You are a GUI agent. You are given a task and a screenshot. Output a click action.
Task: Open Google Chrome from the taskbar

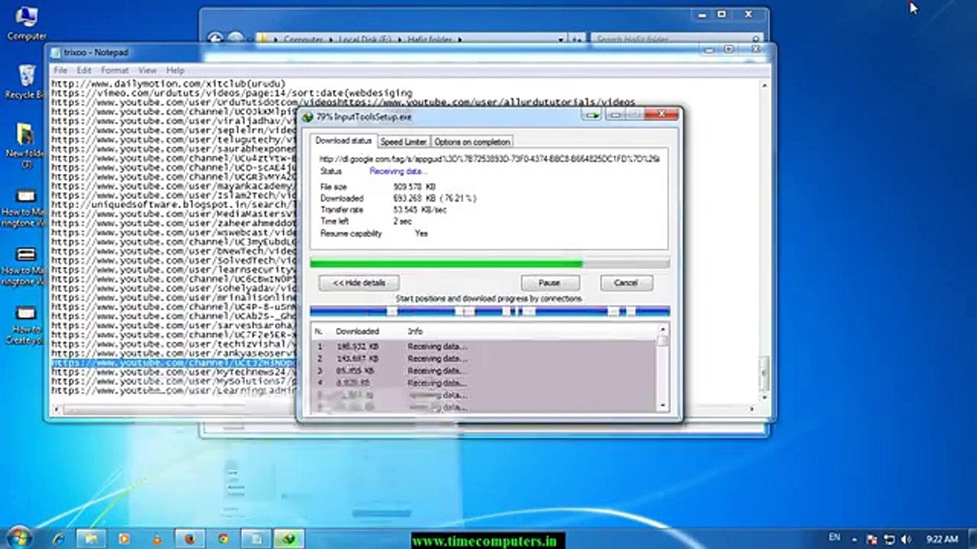(x=223, y=538)
